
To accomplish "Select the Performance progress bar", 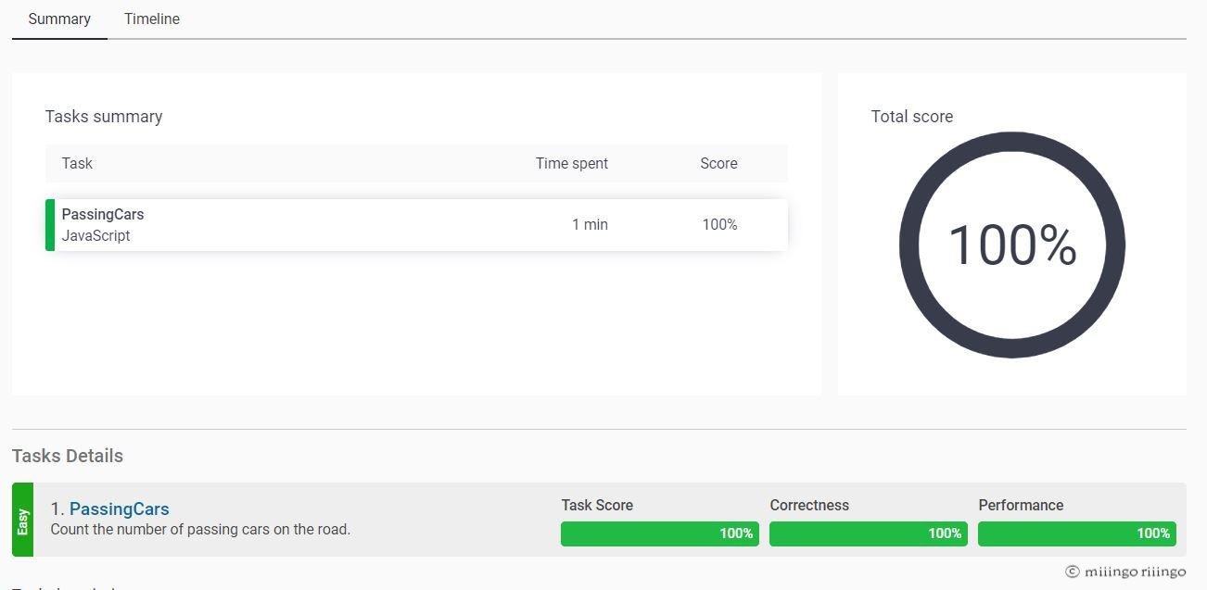I will coord(1077,534).
